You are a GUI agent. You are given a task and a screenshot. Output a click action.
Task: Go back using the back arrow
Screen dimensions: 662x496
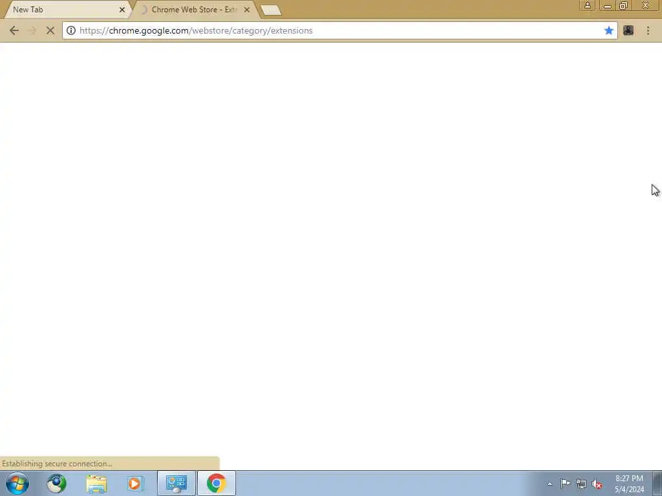point(14,30)
